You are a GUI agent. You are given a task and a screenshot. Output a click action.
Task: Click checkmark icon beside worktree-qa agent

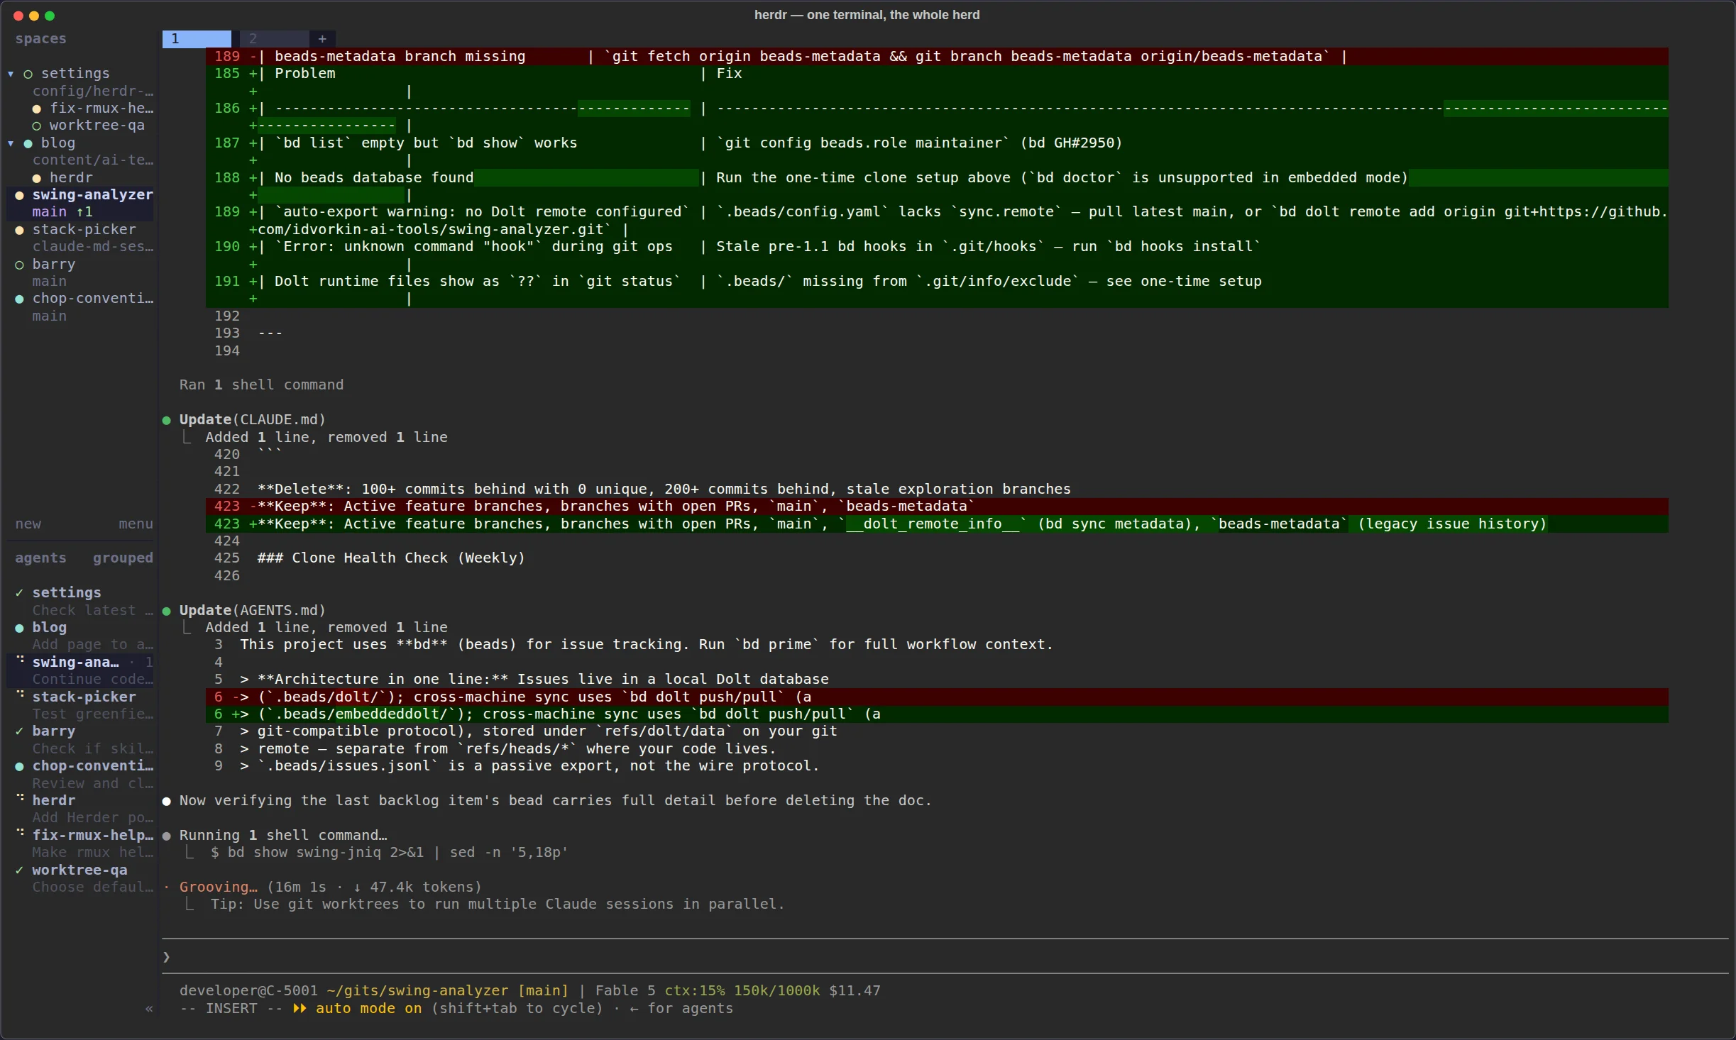coord(19,870)
